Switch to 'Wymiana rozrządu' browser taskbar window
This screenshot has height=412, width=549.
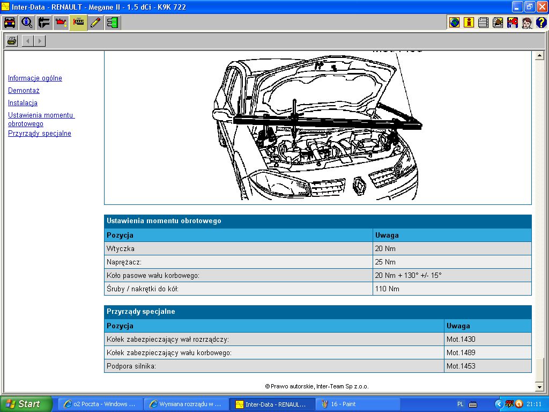187,404
